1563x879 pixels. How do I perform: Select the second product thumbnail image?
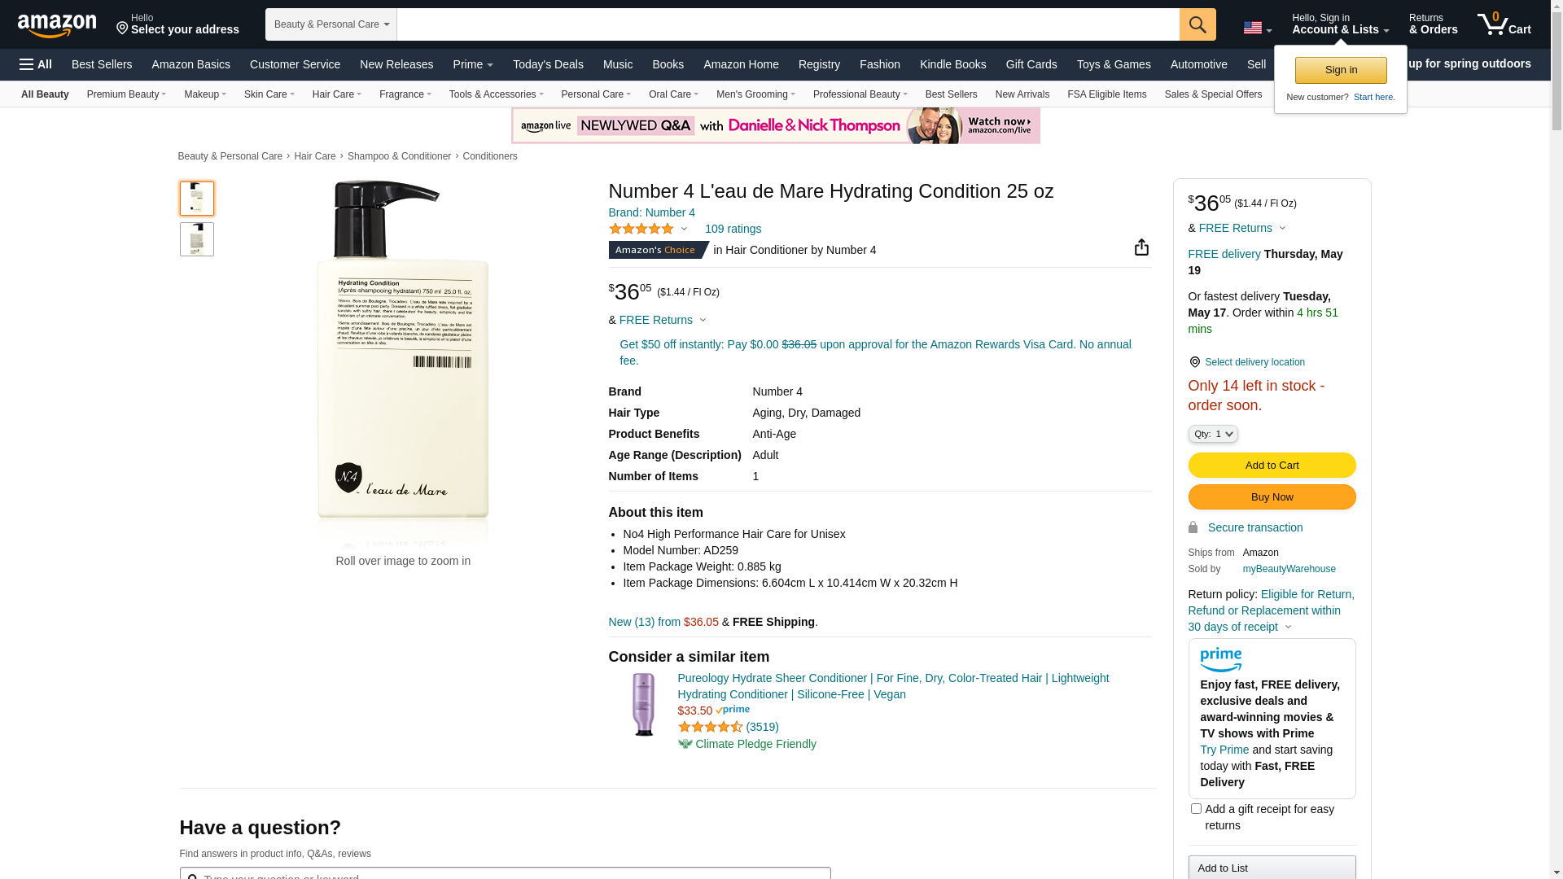197,240
